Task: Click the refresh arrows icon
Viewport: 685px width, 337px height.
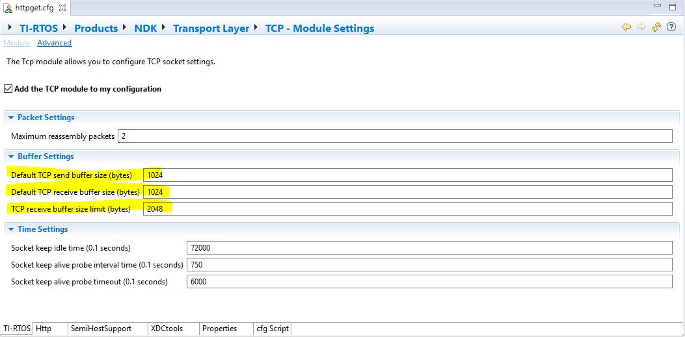Action: (x=656, y=27)
